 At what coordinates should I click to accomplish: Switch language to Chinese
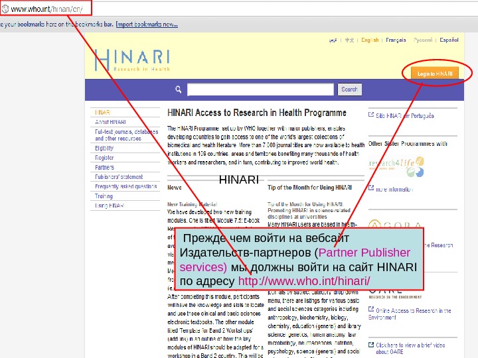[x=349, y=40]
